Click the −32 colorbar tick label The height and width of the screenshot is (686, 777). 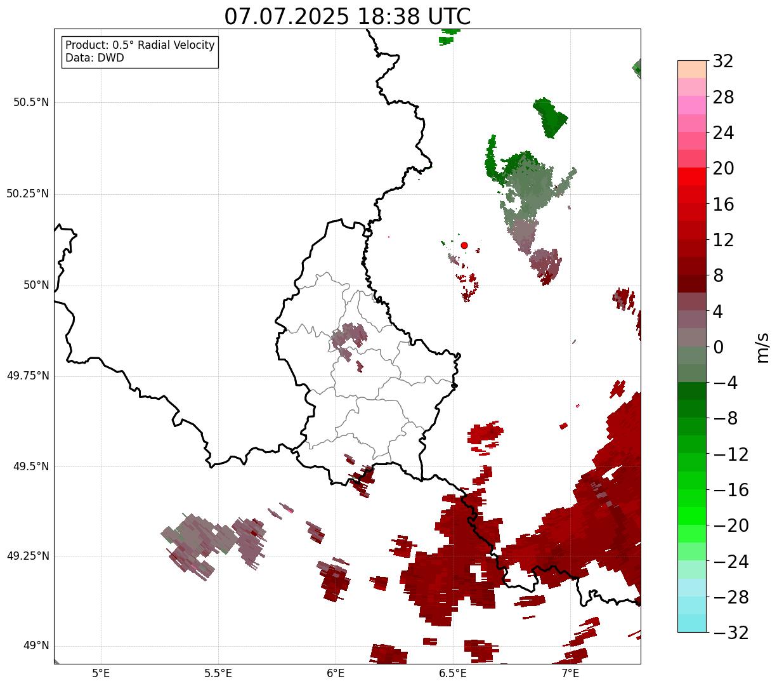tap(731, 632)
